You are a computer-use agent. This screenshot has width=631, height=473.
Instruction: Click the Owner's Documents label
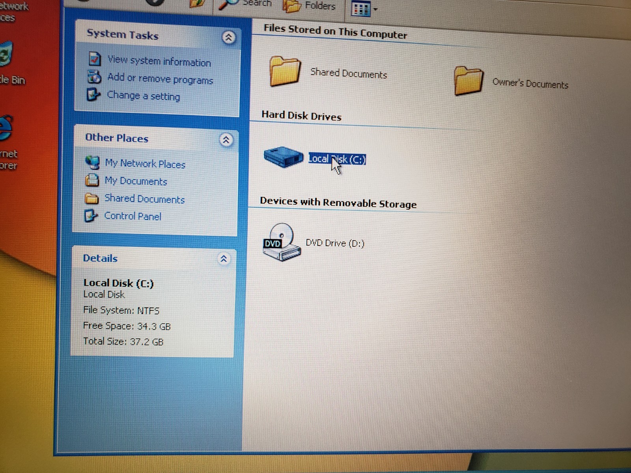tap(530, 83)
